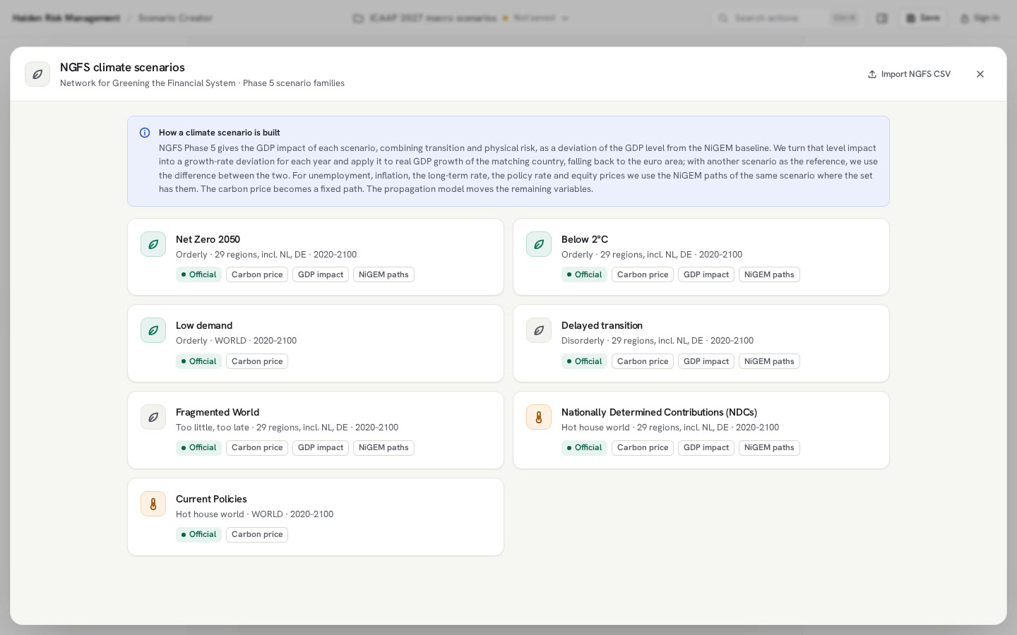
Task: Click the Official badge on Nationally Determined Contributions
Action: 584,447
